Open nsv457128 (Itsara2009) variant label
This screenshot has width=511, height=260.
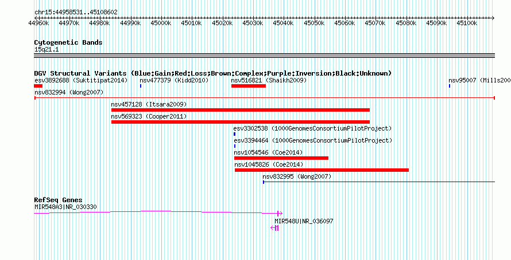click(x=149, y=104)
